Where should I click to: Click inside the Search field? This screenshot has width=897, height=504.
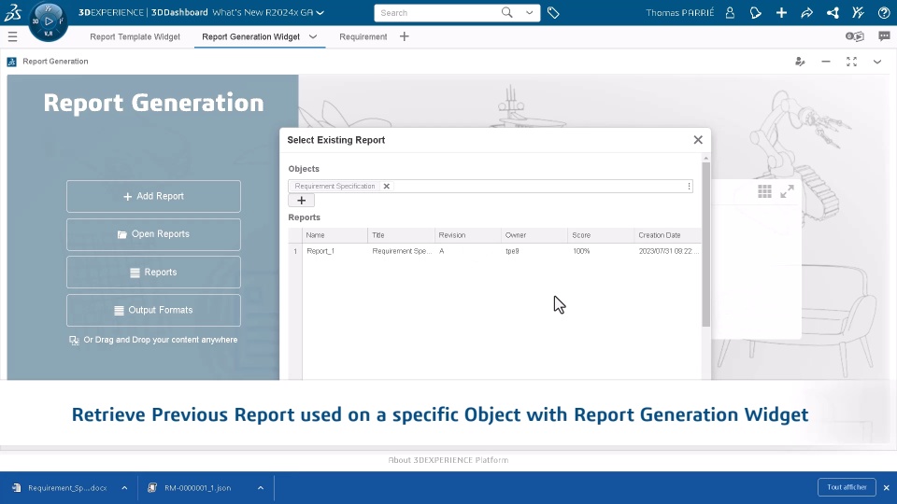[437, 12]
